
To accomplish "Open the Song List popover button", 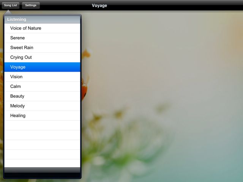I will (x=11, y=5).
